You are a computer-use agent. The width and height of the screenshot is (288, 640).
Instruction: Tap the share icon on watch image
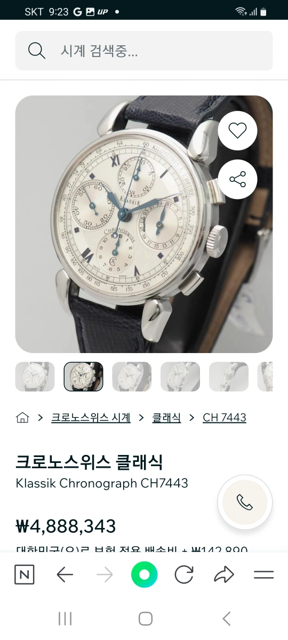click(x=237, y=179)
